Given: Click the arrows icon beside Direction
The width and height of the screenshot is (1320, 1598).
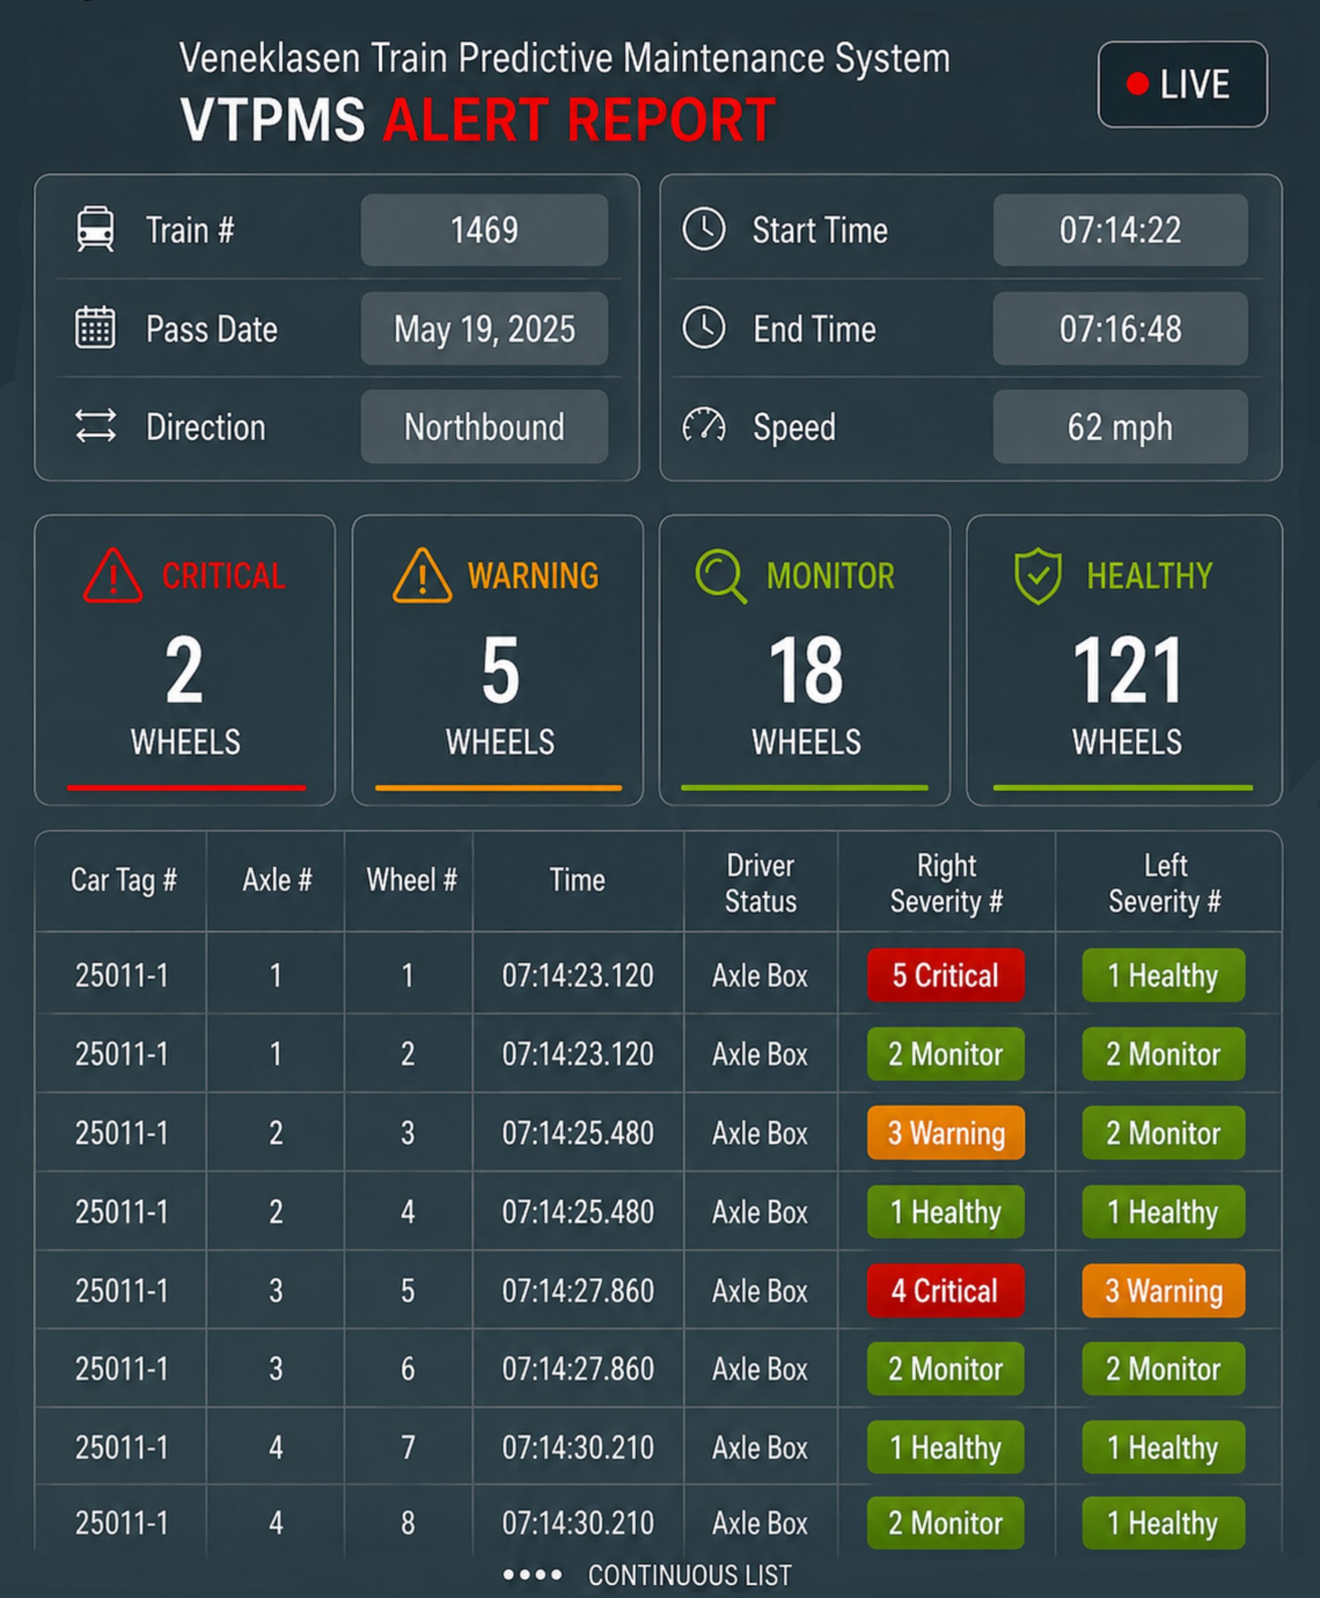Looking at the screenshot, I should [x=96, y=425].
